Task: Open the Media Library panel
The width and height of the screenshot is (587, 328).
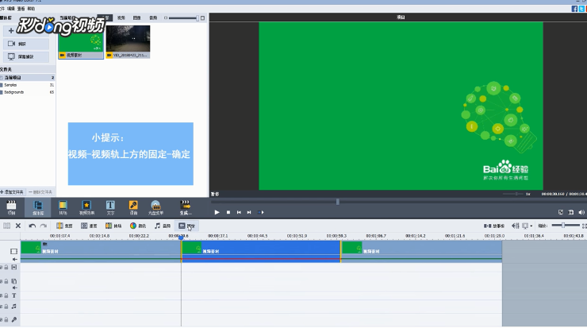Action: 38,207
